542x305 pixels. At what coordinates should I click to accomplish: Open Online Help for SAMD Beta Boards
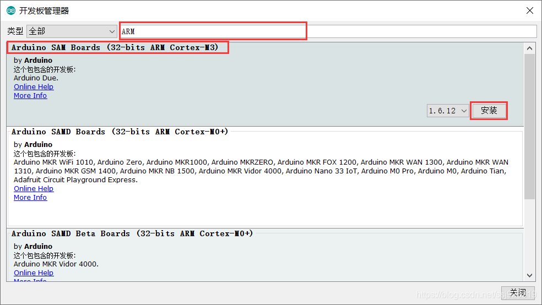34,273
